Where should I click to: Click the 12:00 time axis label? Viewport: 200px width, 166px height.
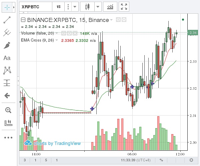click(180, 154)
